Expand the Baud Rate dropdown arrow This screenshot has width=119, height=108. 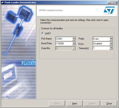[x=74, y=43]
